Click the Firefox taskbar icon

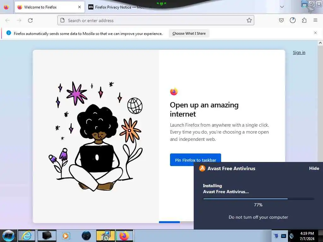(124, 236)
